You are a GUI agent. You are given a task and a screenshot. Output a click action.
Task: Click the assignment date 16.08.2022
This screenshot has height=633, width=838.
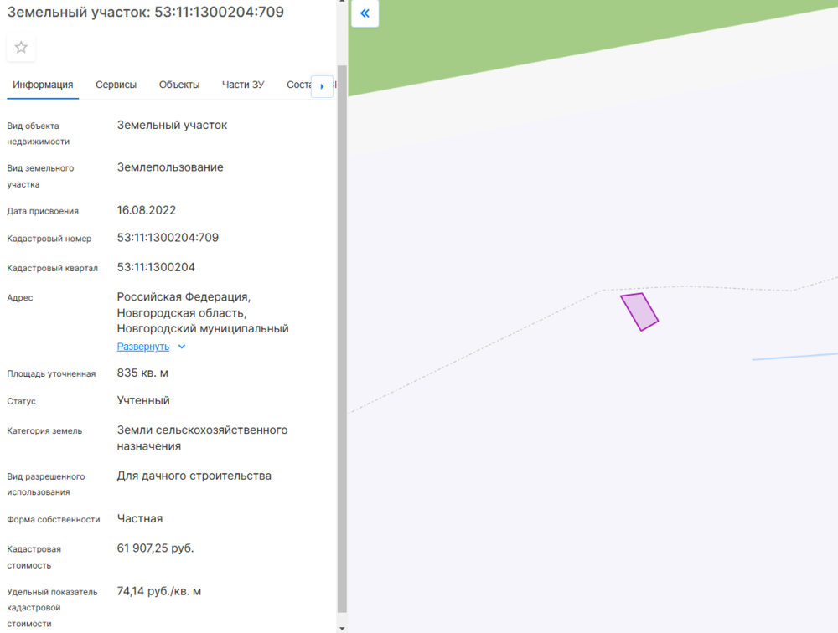pos(147,210)
